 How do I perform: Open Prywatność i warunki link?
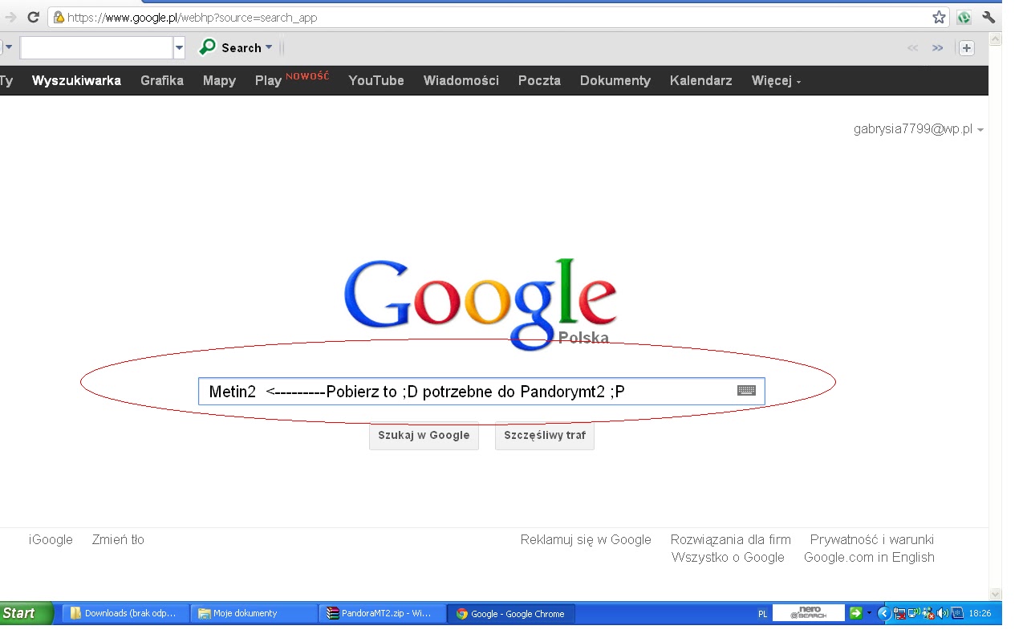click(872, 539)
